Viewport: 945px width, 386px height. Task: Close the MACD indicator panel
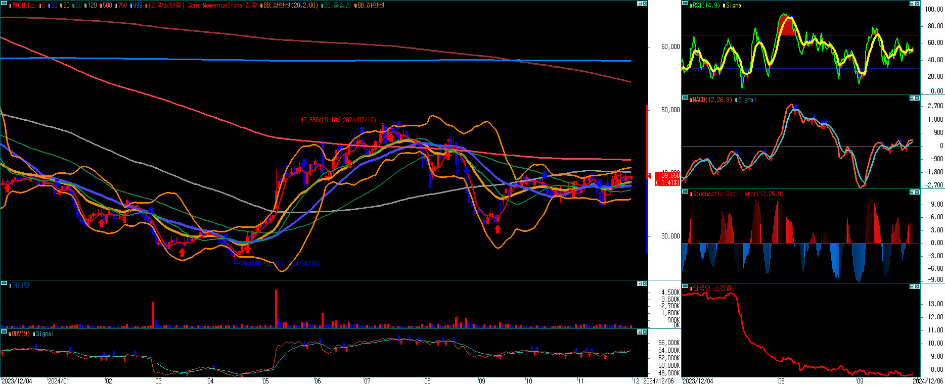point(917,98)
